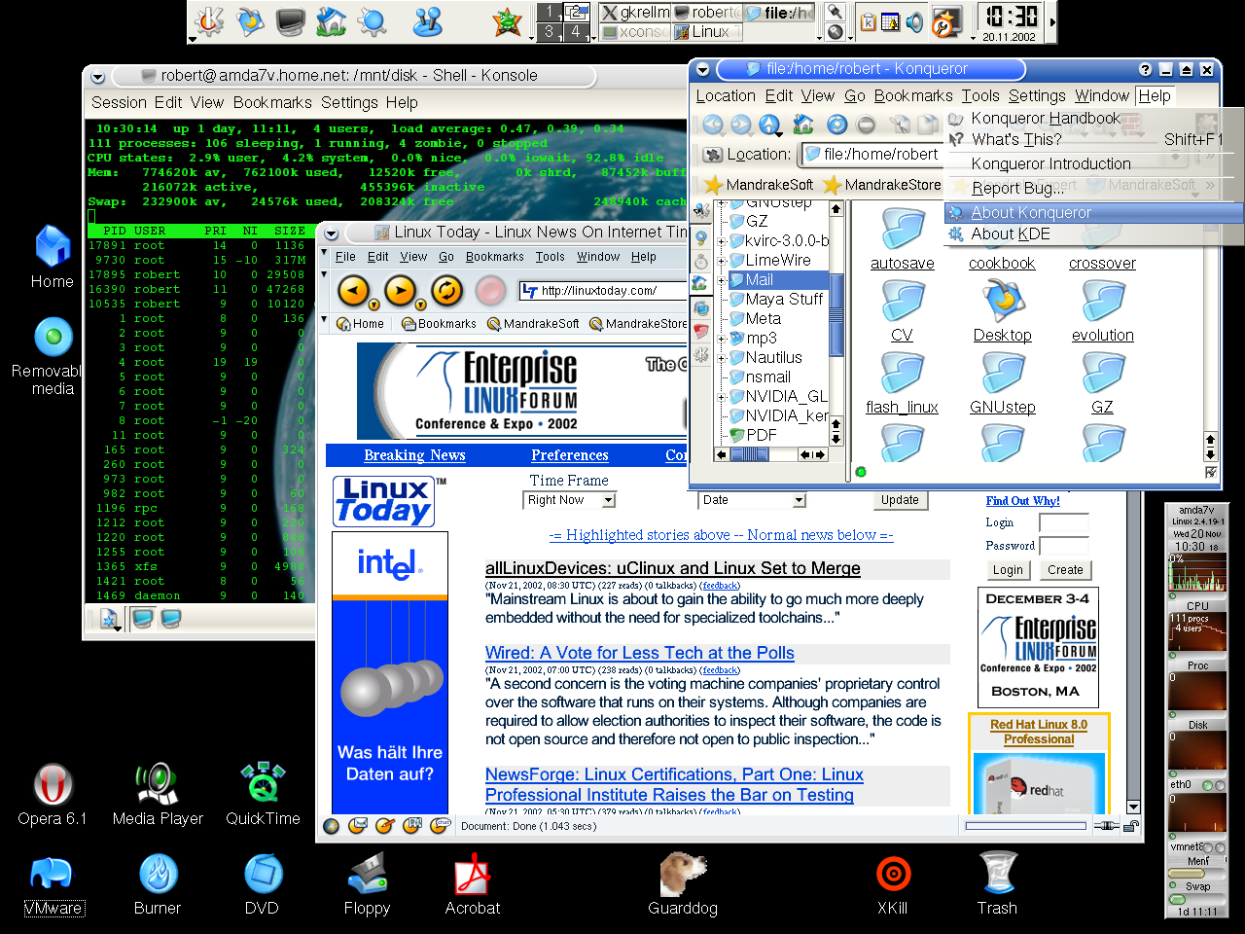This screenshot has height=934, width=1245.
Task: Open the volume speaker tray icon
Action: [914, 22]
